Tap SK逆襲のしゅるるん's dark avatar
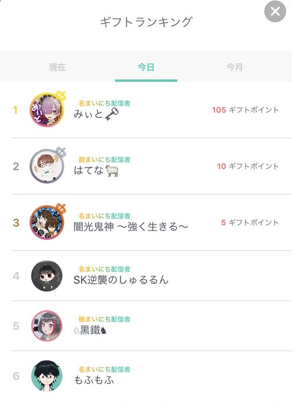This screenshot has height=403, width=292. click(x=47, y=276)
